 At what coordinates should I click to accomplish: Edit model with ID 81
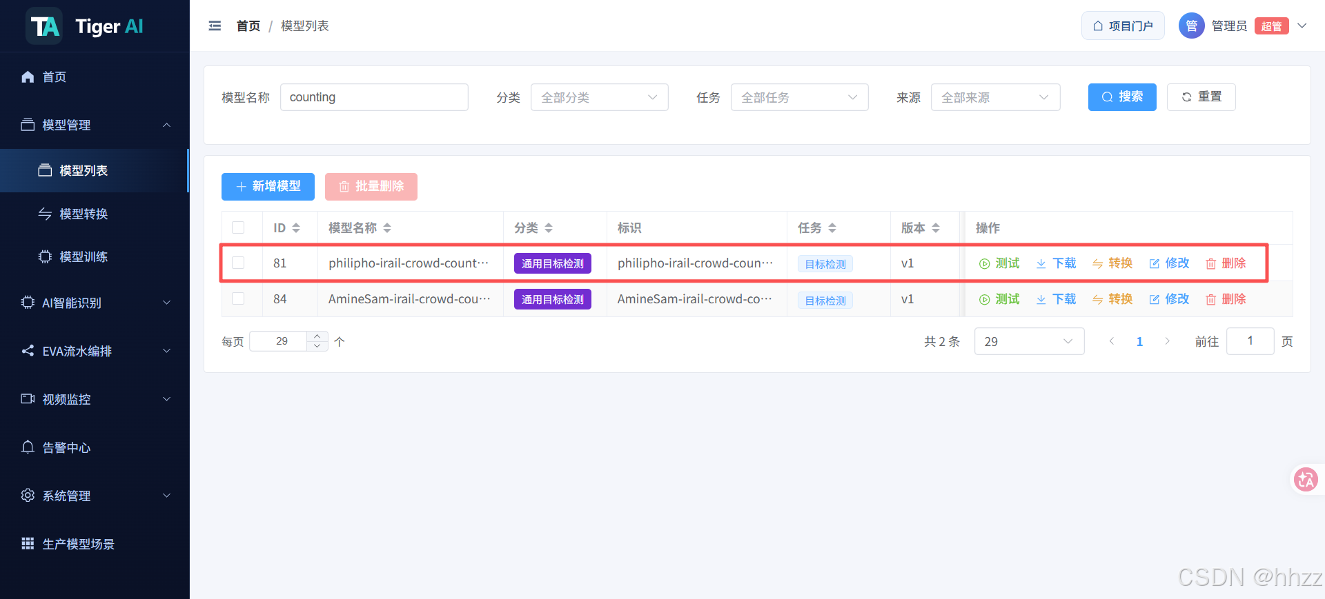(x=1169, y=263)
